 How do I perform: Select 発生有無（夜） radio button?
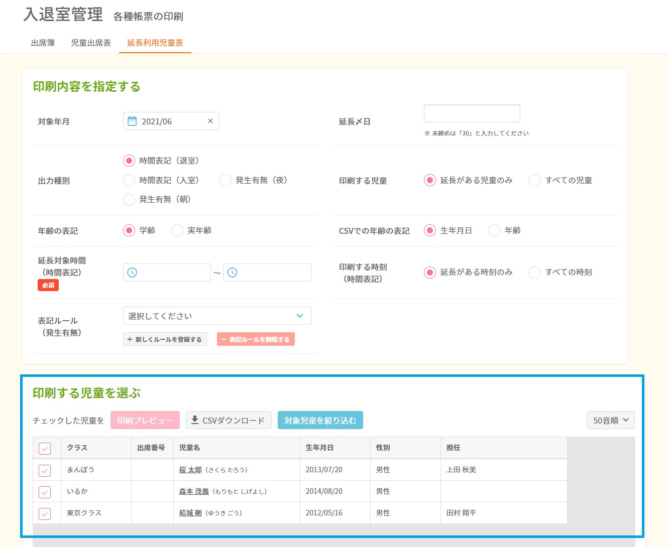click(x=226, y=180)
